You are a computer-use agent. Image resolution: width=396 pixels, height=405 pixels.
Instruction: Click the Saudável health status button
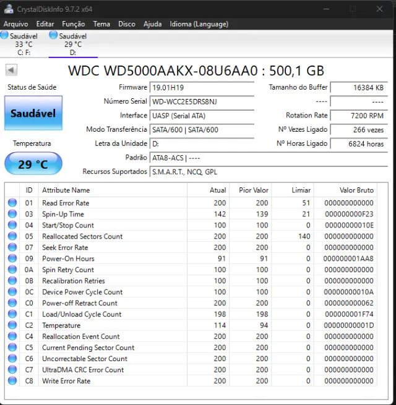coord(33,113)
